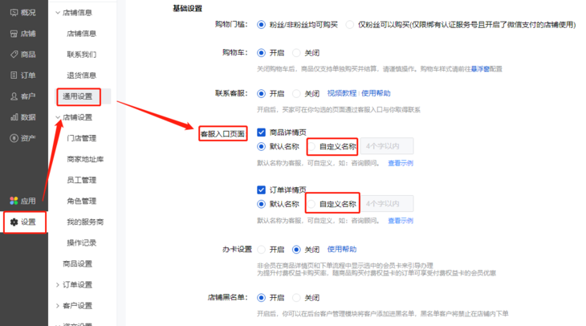Open 操作记录 menu item

(x=81, y=243)
